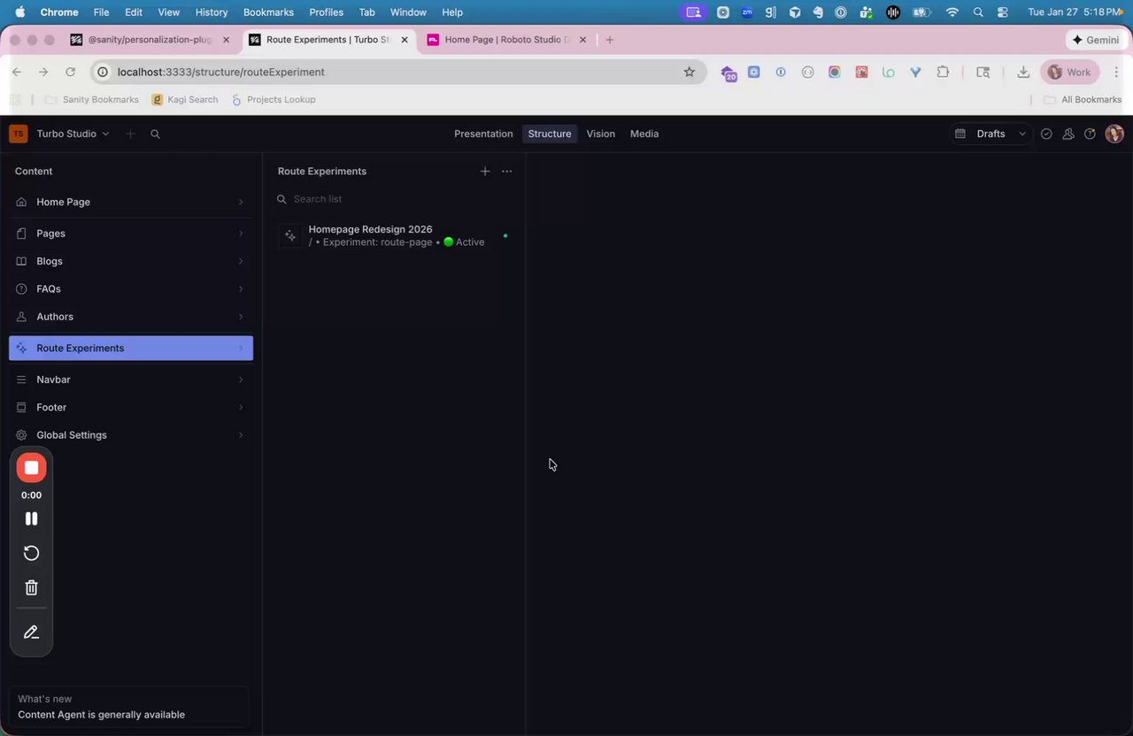Go back with Chrome back arrow

[x=17, y=72]
